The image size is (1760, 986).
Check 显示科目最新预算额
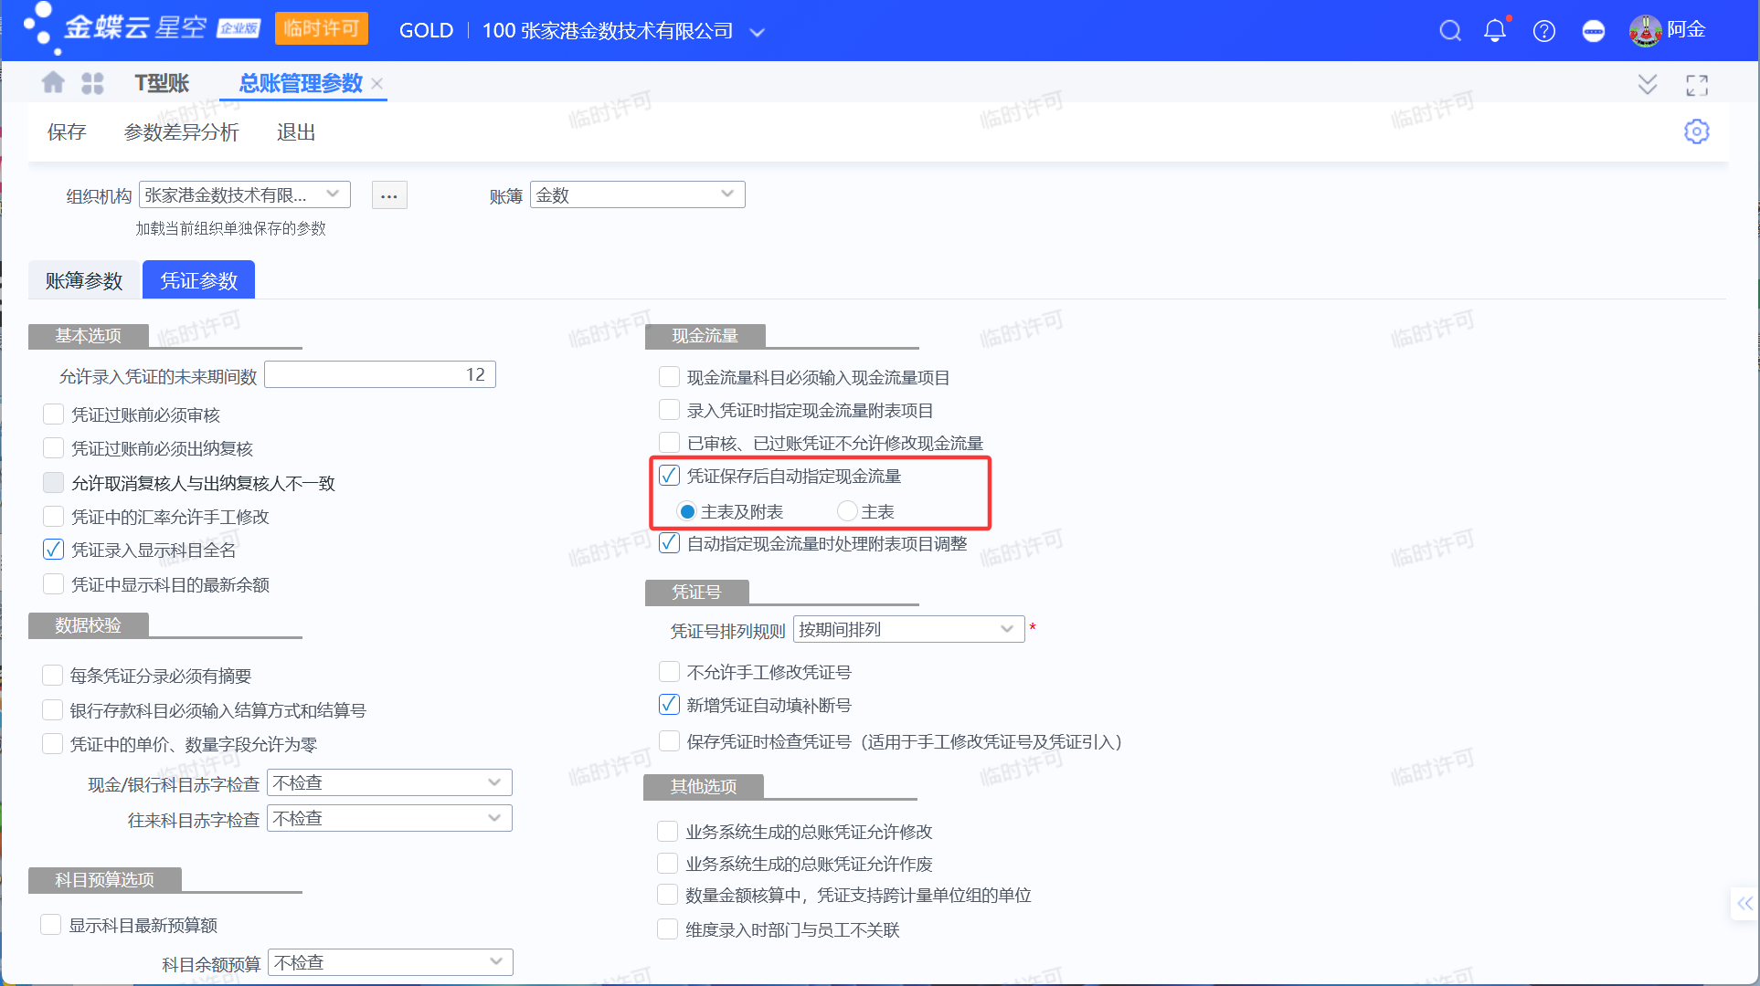click(x=51, y=925)
